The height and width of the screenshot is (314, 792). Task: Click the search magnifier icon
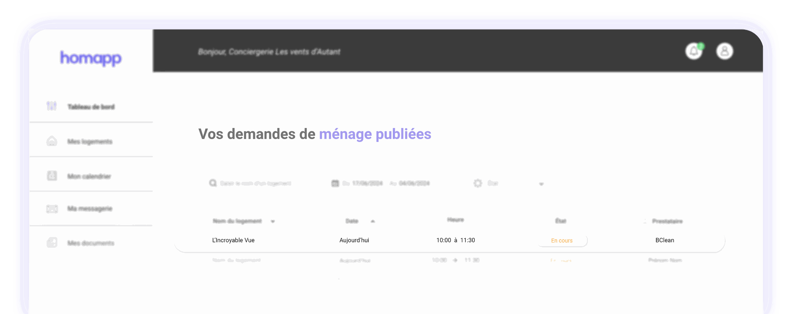click(x=213, y=183)
